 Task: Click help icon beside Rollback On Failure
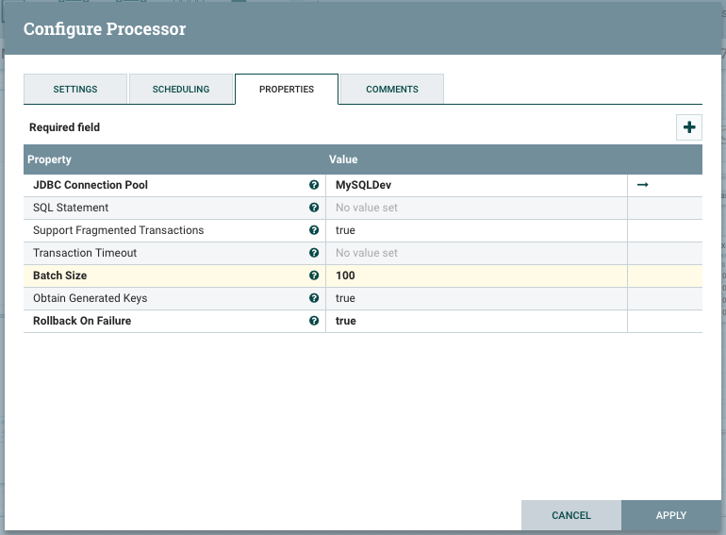click(314, 321)
